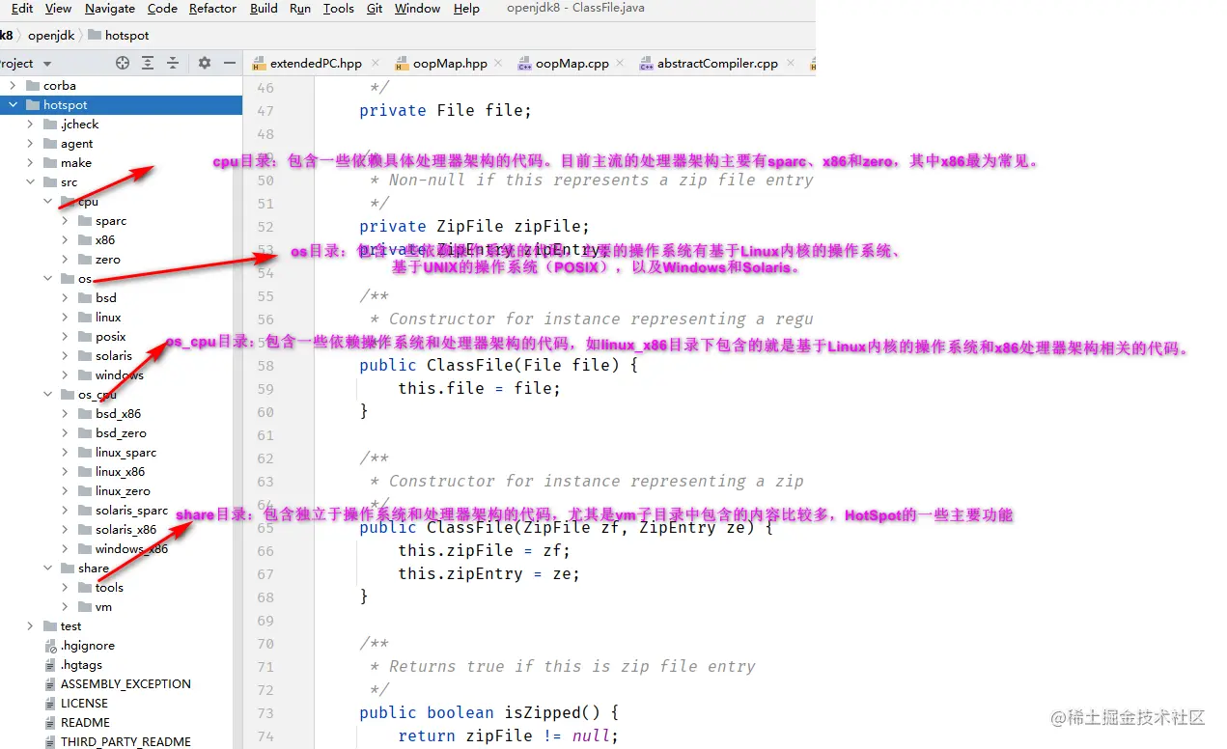
Task: Click the corba folder icon
Action: point(34,86)
